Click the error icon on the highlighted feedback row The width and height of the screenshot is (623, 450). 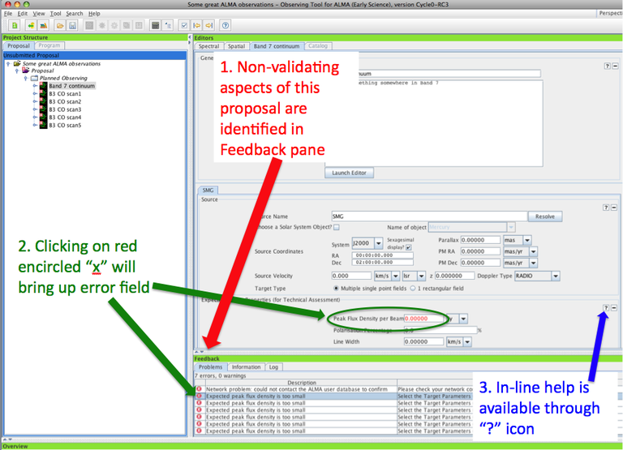tap(199, 396)
